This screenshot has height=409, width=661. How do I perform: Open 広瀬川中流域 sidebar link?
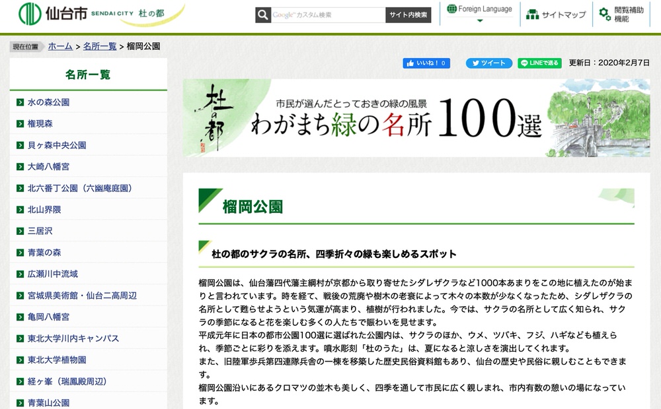(53, 274)
